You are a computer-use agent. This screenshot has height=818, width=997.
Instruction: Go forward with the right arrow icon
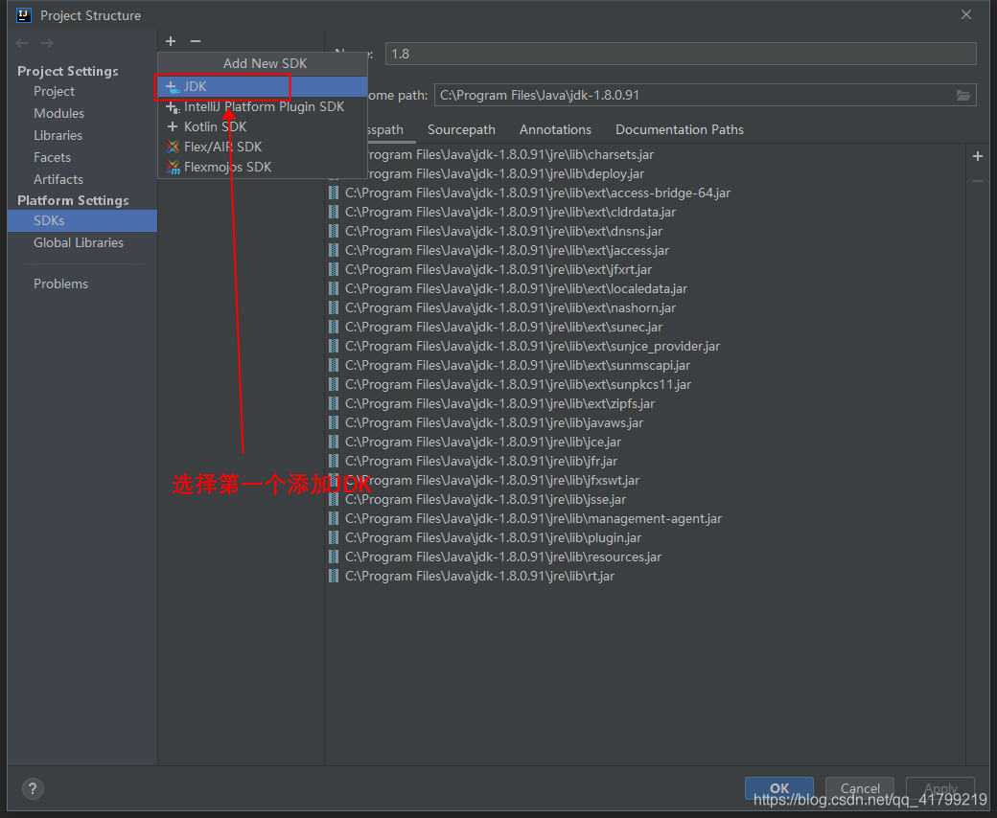[x=47, y=43]
